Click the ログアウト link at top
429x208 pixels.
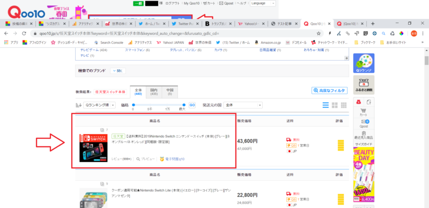pyautogui.click(x=173, y=3)
